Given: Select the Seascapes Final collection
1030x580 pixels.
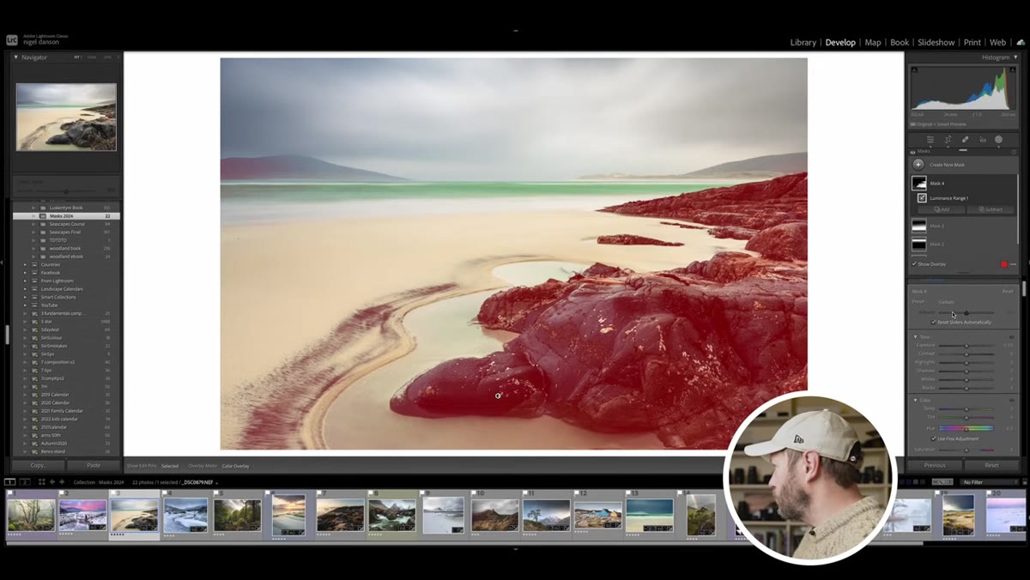Looking at the screenshot, I should 65,232.
